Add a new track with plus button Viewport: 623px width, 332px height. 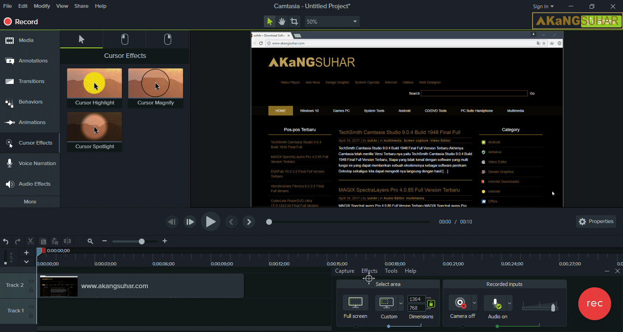pos(26,253)
